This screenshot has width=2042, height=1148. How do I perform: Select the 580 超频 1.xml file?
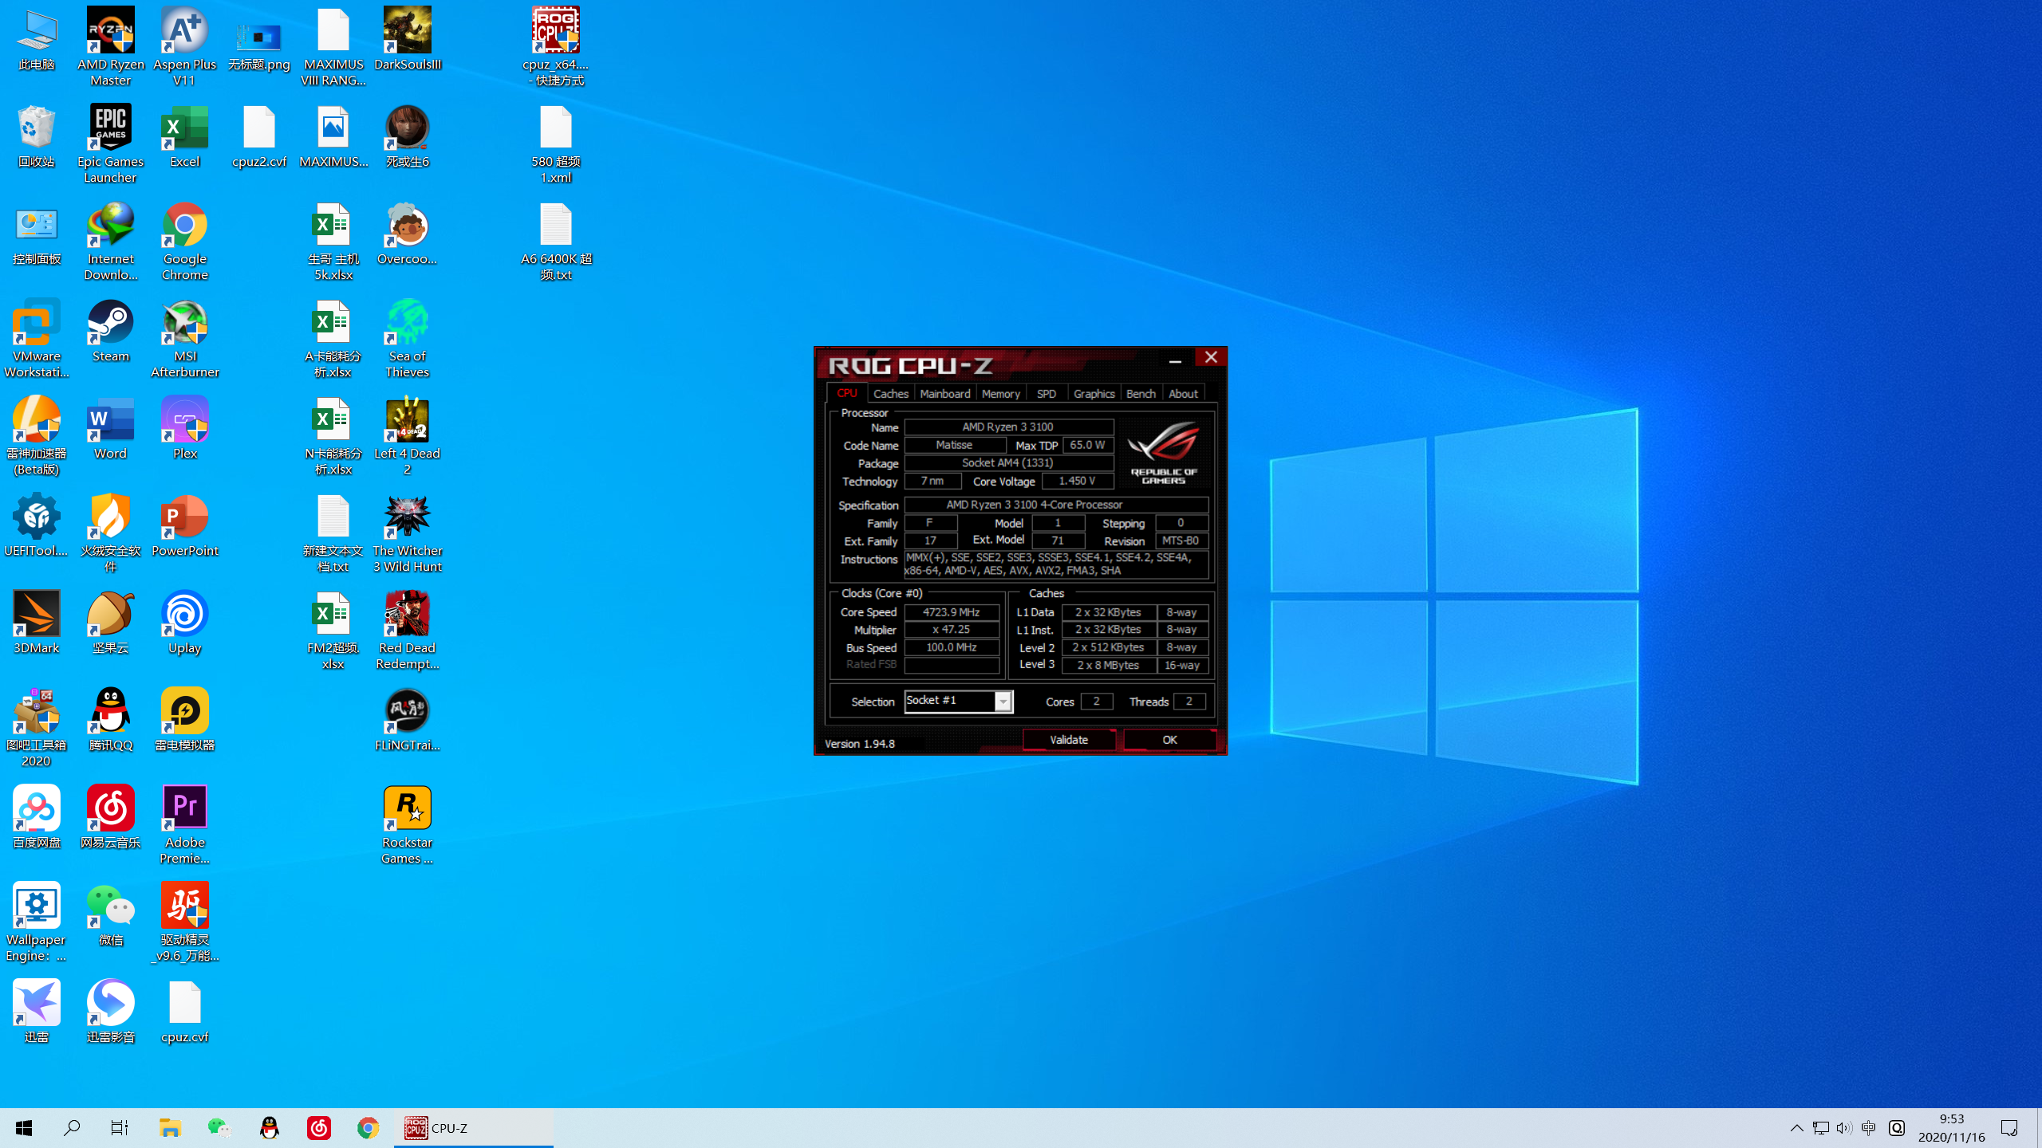tap(556, 143)
